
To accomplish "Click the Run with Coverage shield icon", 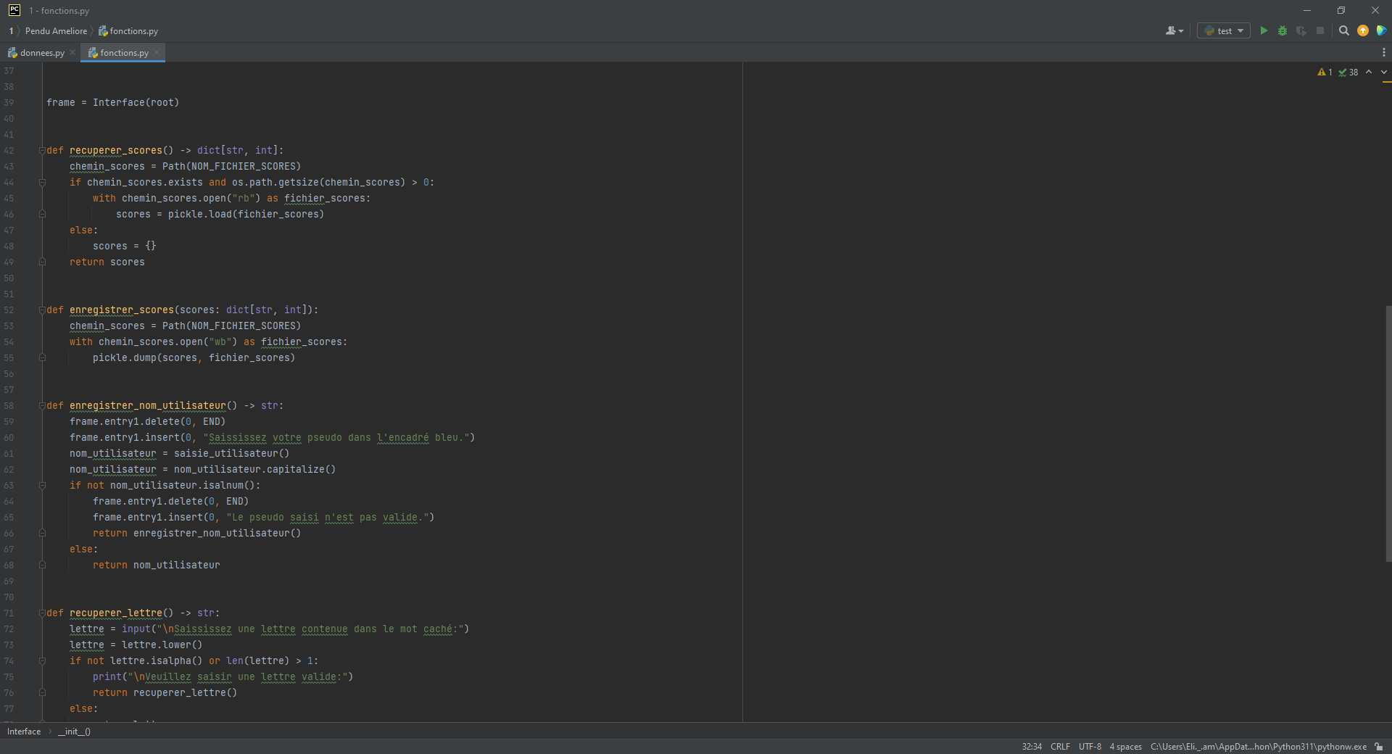I will coord(1301,30).
